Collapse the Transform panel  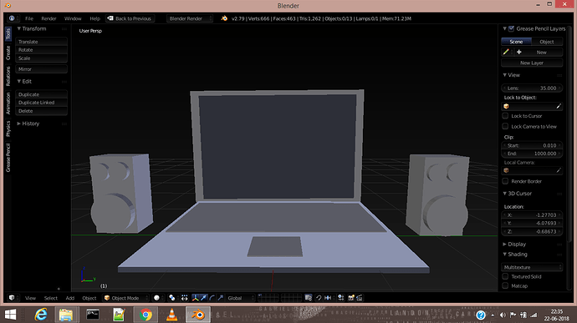(x=18, y=28)
